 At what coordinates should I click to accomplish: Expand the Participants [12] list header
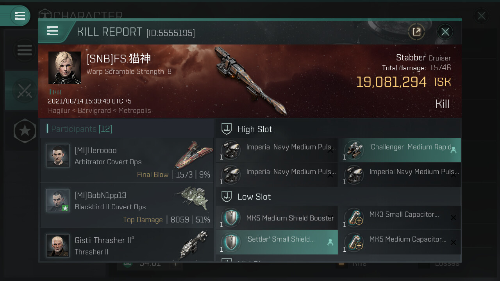pos(127,129)
